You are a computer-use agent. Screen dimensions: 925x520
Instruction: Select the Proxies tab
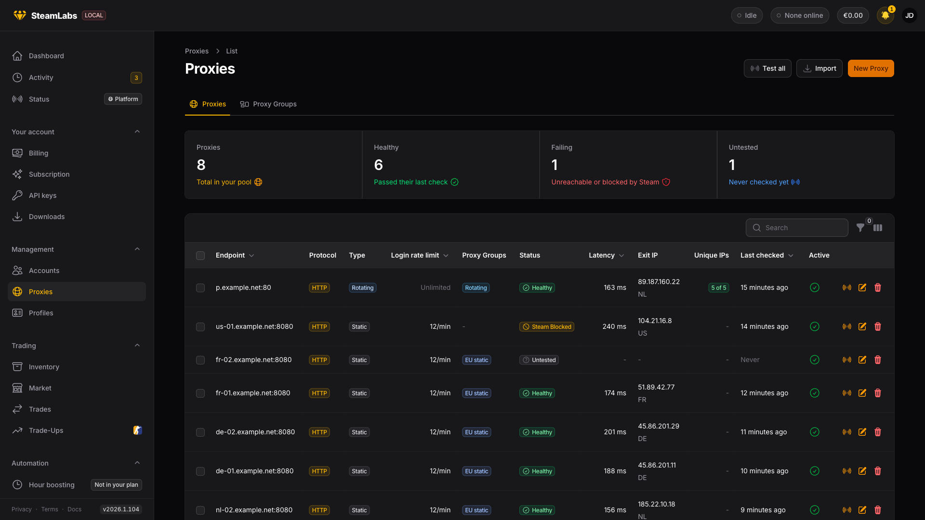[x=208, y=104]
